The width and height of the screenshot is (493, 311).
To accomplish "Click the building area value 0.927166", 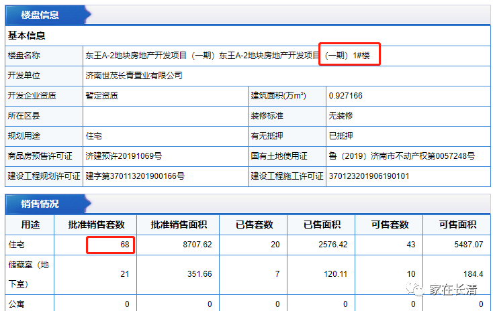I will (345, 95).
